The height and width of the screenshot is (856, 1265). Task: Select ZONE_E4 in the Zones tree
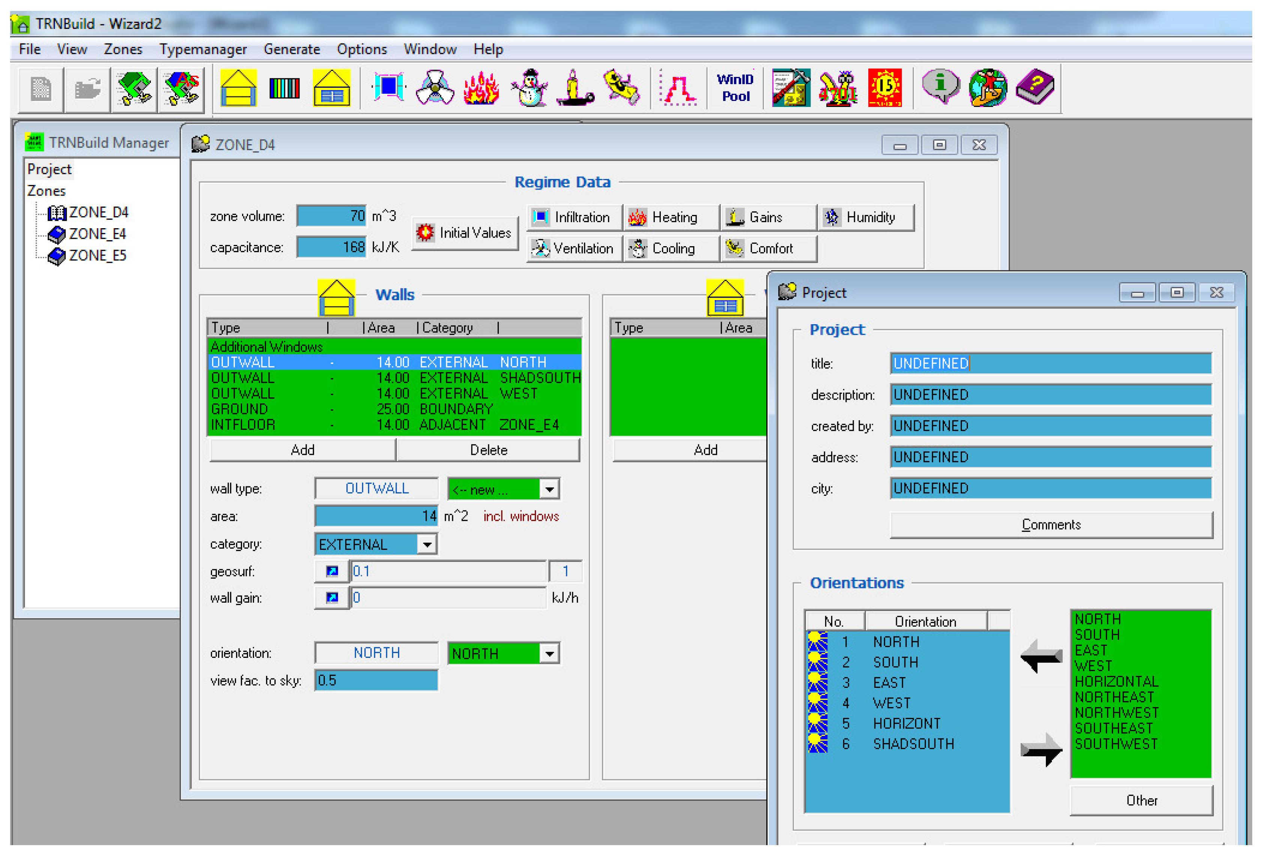point(97,234)
